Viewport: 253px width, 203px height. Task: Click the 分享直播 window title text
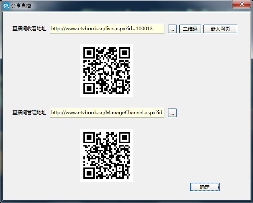point(21,6)
